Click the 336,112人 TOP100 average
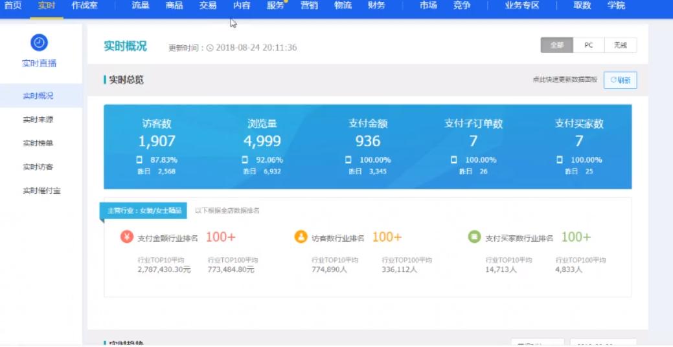The width and height of the screenshot is (673, 347). [x=399, y=270]
